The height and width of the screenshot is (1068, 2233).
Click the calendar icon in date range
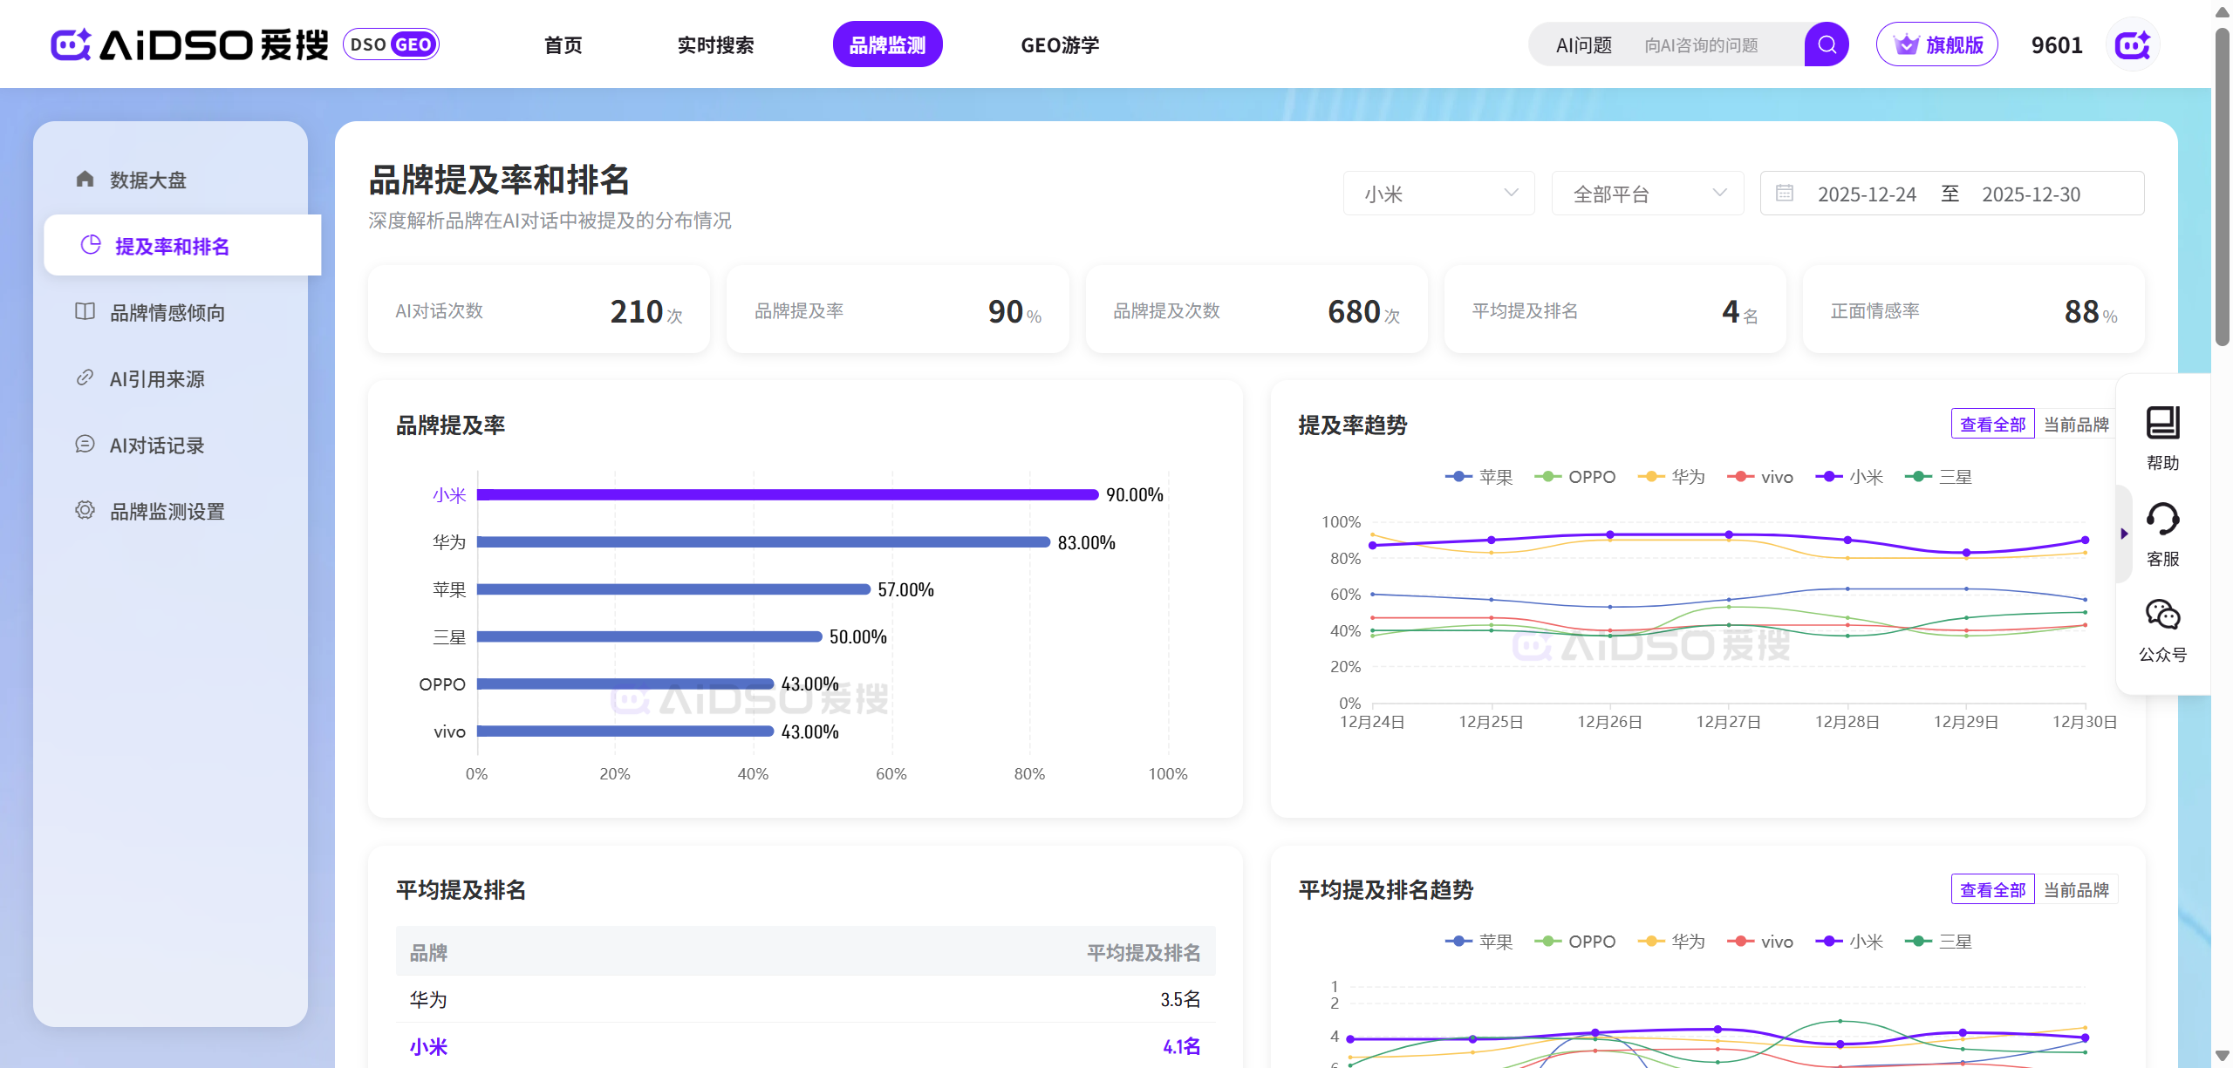click(x=1785, y=193)
